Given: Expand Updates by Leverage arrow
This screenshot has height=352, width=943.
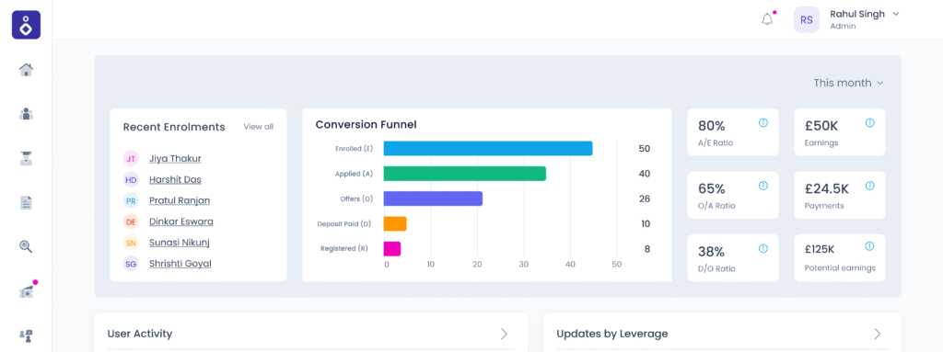Looking at the screenshot, I should click(878, 334).
